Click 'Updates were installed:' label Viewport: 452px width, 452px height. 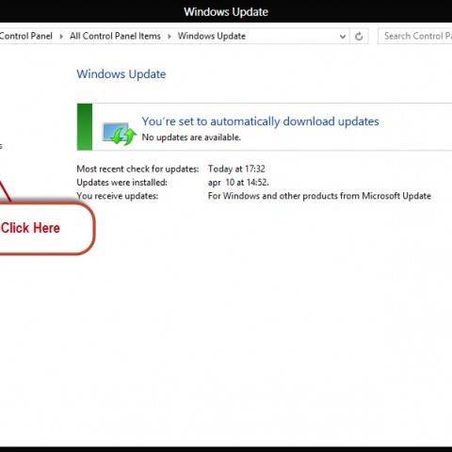[x=121, y=183]
